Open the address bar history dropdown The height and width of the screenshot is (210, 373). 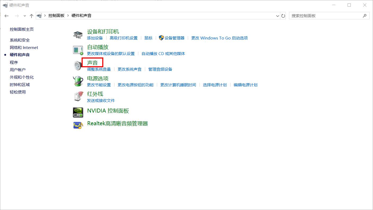coord(277,16)
